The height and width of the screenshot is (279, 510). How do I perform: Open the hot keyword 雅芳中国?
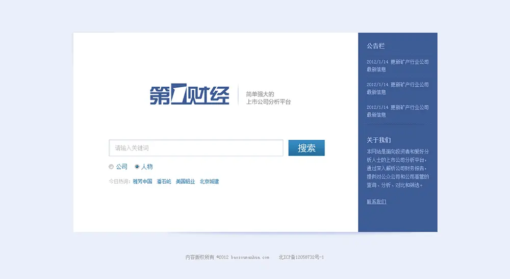(x=143, y=182)
